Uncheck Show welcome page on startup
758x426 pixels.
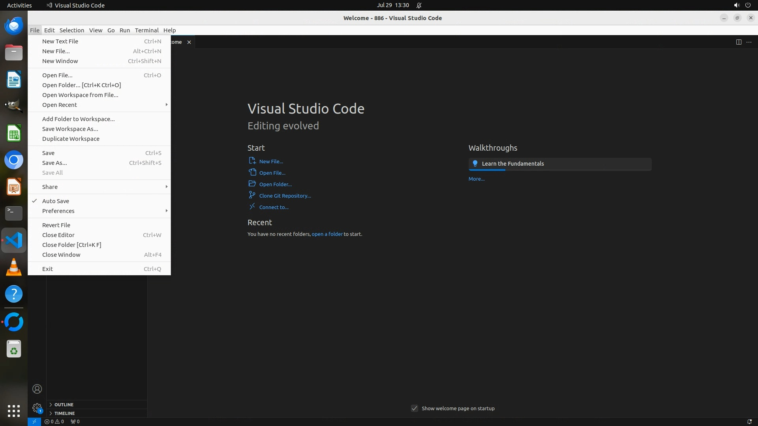point(415,408)
